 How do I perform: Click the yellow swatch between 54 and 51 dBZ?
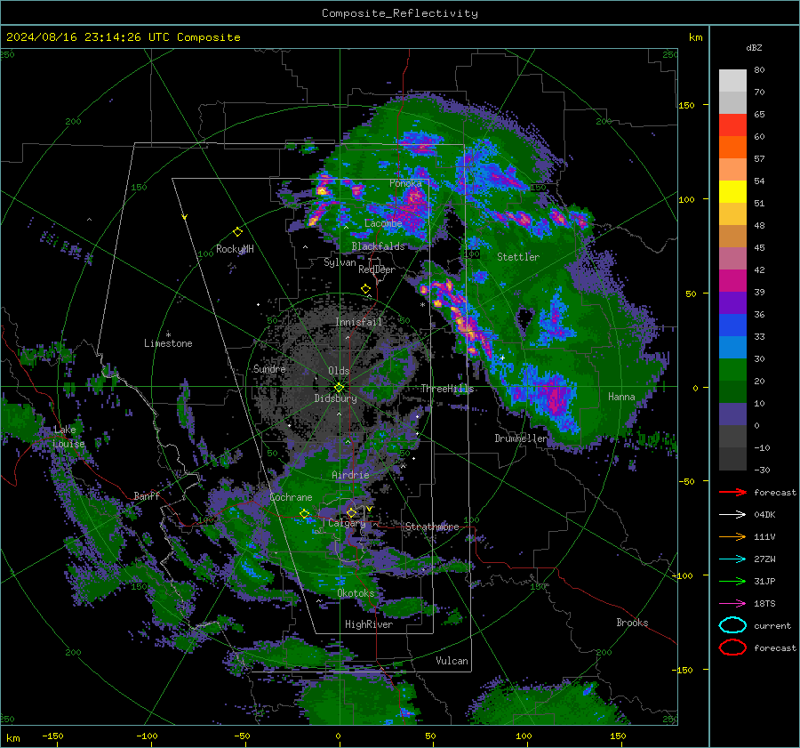pos(732,192)
